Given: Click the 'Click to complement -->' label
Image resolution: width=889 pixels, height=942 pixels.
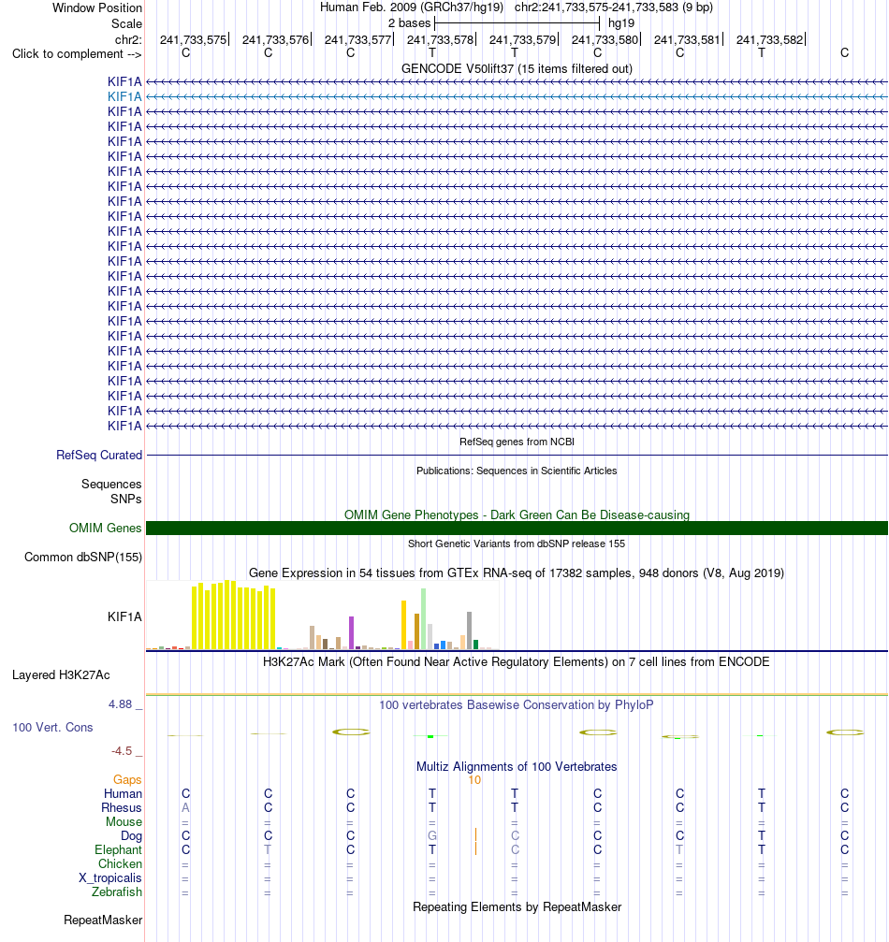Looking at the screenshot, I should (77, 54).
